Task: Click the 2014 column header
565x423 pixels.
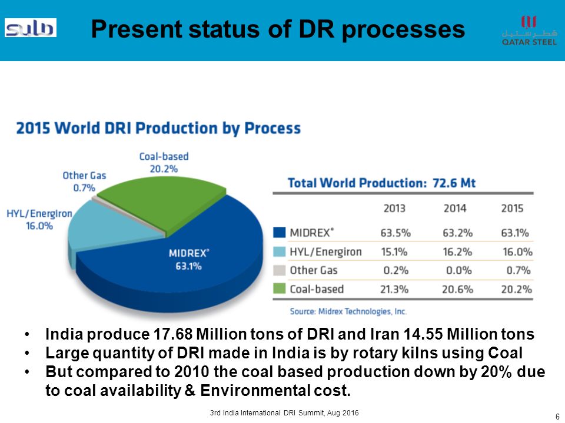Action: point(455,208)
